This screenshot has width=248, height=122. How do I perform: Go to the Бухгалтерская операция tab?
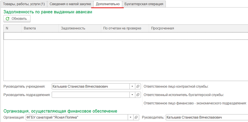coord(144,4)
